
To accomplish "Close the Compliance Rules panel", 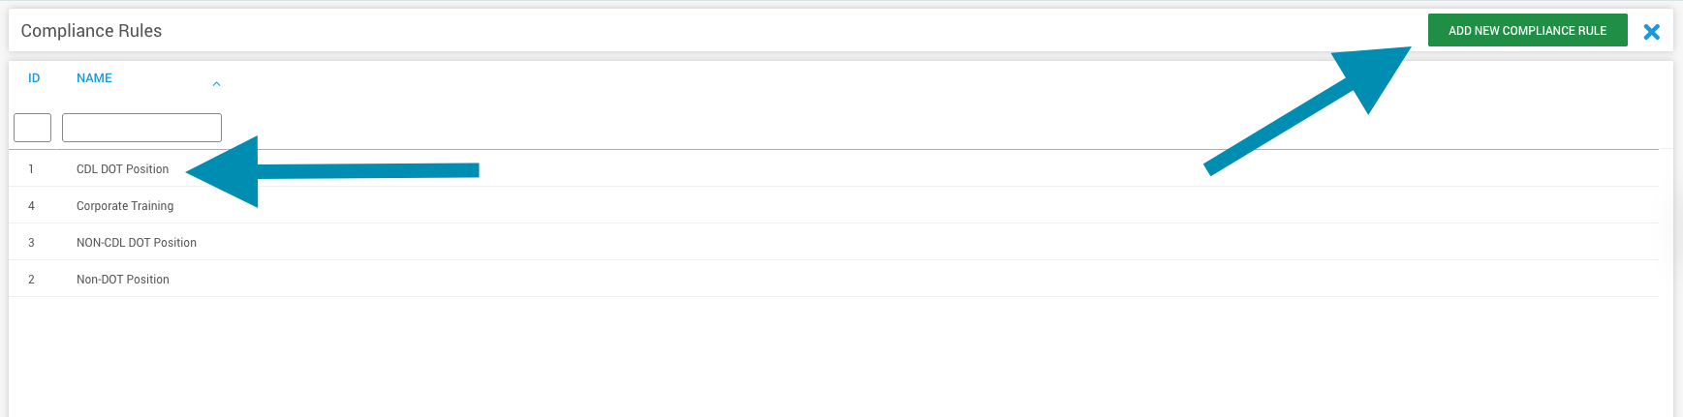I will coord(1652,32).
